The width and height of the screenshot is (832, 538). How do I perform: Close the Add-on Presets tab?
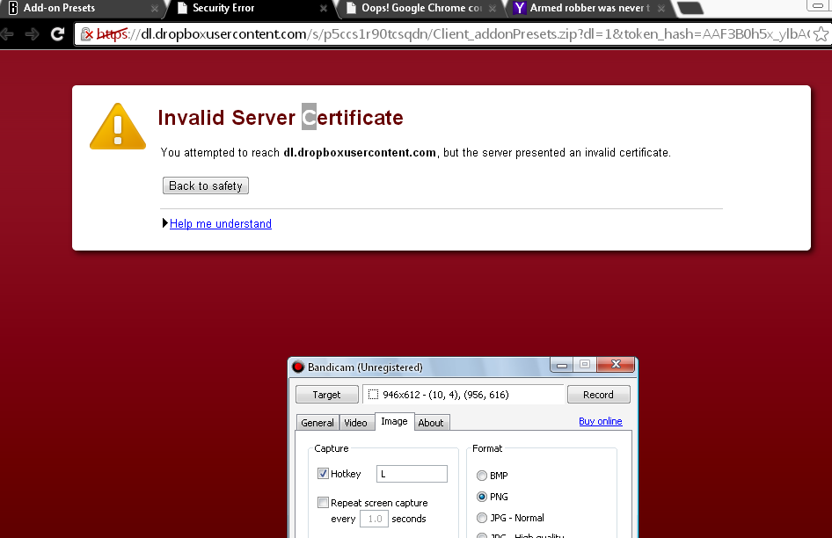[x=155, y=9]
